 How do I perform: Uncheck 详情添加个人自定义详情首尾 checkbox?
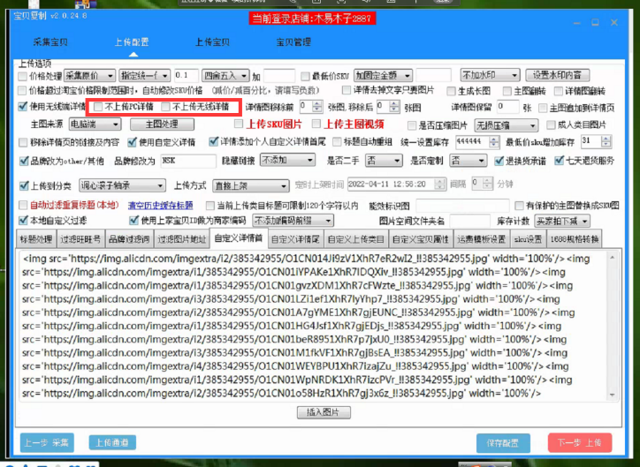click(213, 141)
